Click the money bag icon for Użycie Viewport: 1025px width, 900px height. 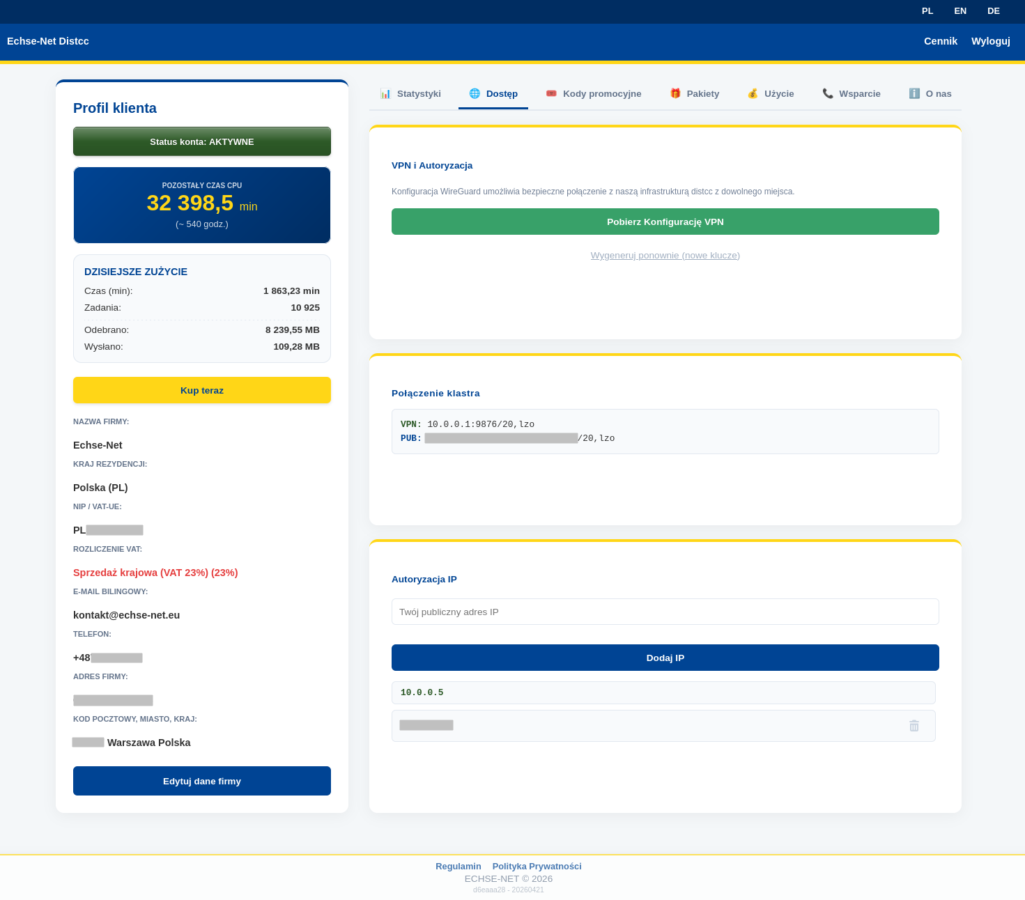[753, 93]
